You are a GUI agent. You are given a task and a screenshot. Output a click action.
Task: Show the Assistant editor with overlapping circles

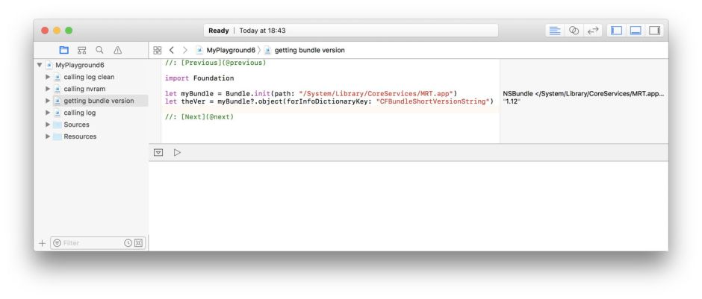(574, 31)
